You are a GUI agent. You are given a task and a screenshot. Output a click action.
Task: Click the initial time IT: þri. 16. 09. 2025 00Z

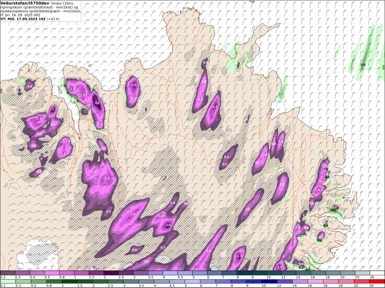pyautogui.click(x=20, y=15)
